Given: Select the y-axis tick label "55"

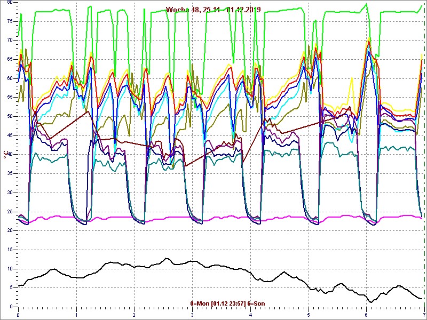Looking at the screenshot, I should click(x=10, y=98).
